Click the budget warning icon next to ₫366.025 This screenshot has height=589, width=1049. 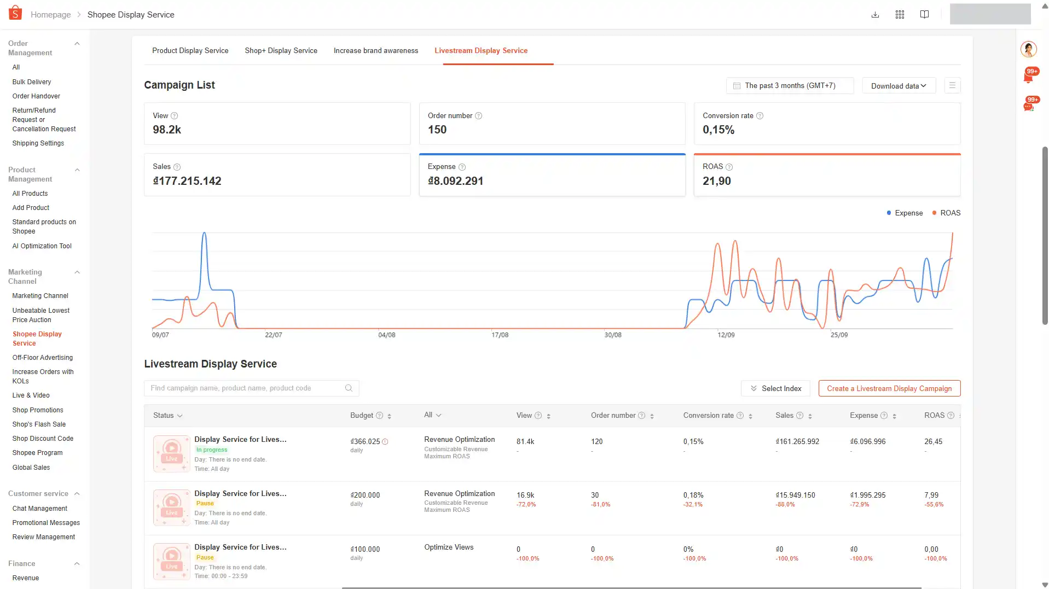(x=385, y=442)
